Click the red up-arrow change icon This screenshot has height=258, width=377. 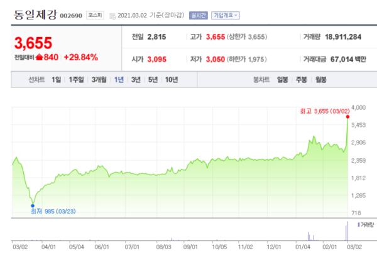(x=39, y=57)
